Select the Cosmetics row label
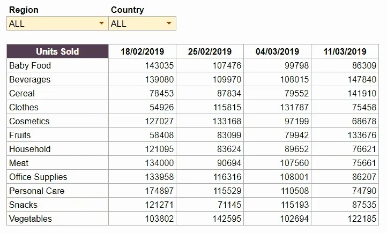387x233 pixels. point(29,121)
